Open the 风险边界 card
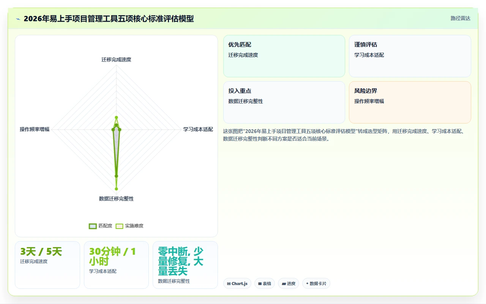 [410, 102]
